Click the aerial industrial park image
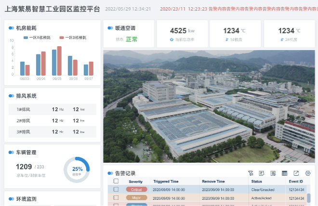Screen dimensions: 318x206 click(209, 106)
